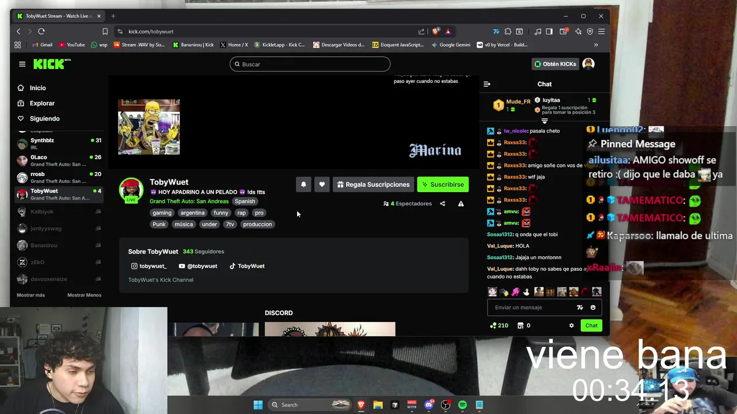Open Bananirou | Kick bookmark

tap(193, 45)
